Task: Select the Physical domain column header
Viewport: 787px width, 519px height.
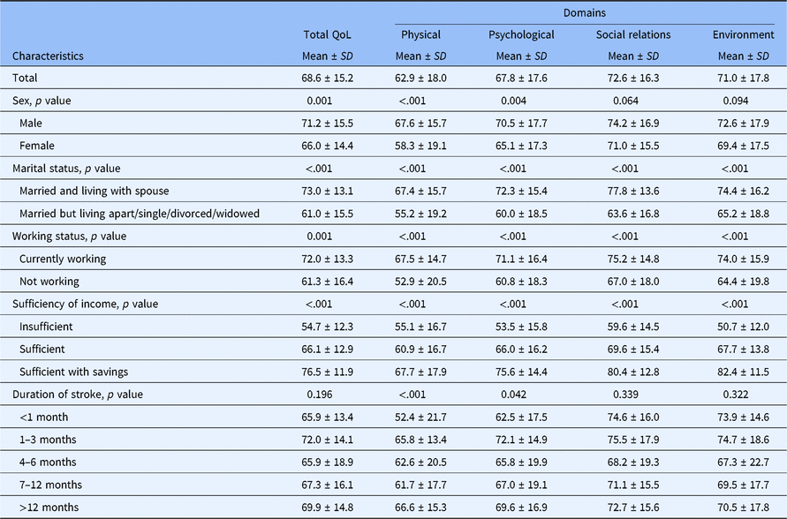Action: [x=420, y=35]
